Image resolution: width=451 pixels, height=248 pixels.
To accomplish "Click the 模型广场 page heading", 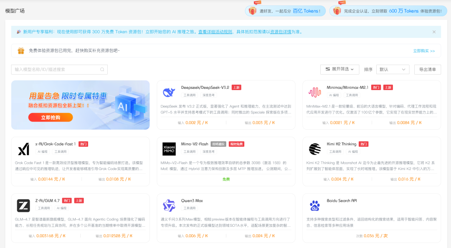I will [15, 11].
